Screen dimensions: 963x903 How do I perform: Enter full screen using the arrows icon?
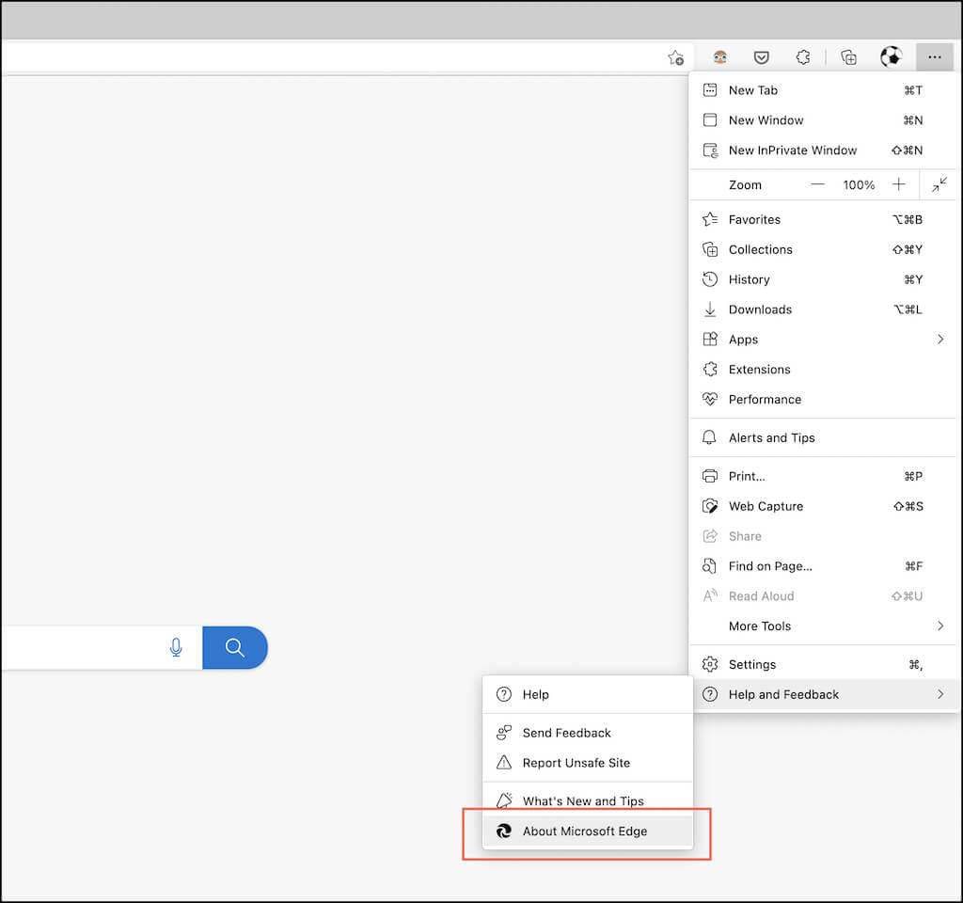click(x=939, y=184)
